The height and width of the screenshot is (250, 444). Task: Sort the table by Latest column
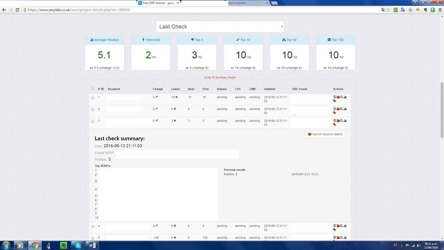click(176, 89)
